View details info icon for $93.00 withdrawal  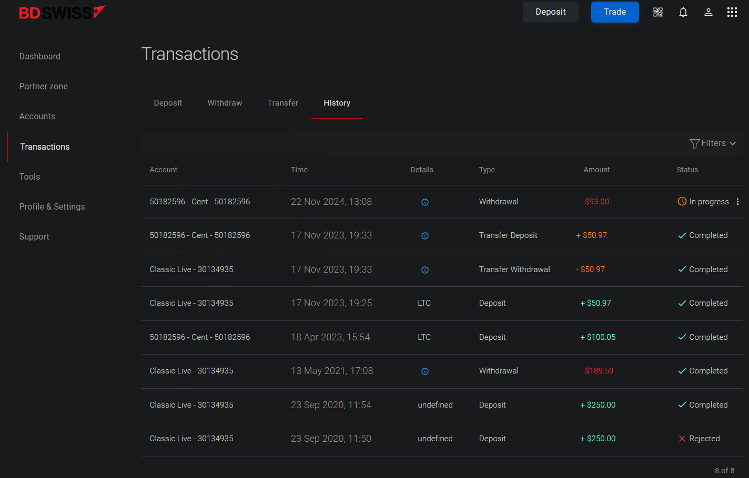click(424, 202)
